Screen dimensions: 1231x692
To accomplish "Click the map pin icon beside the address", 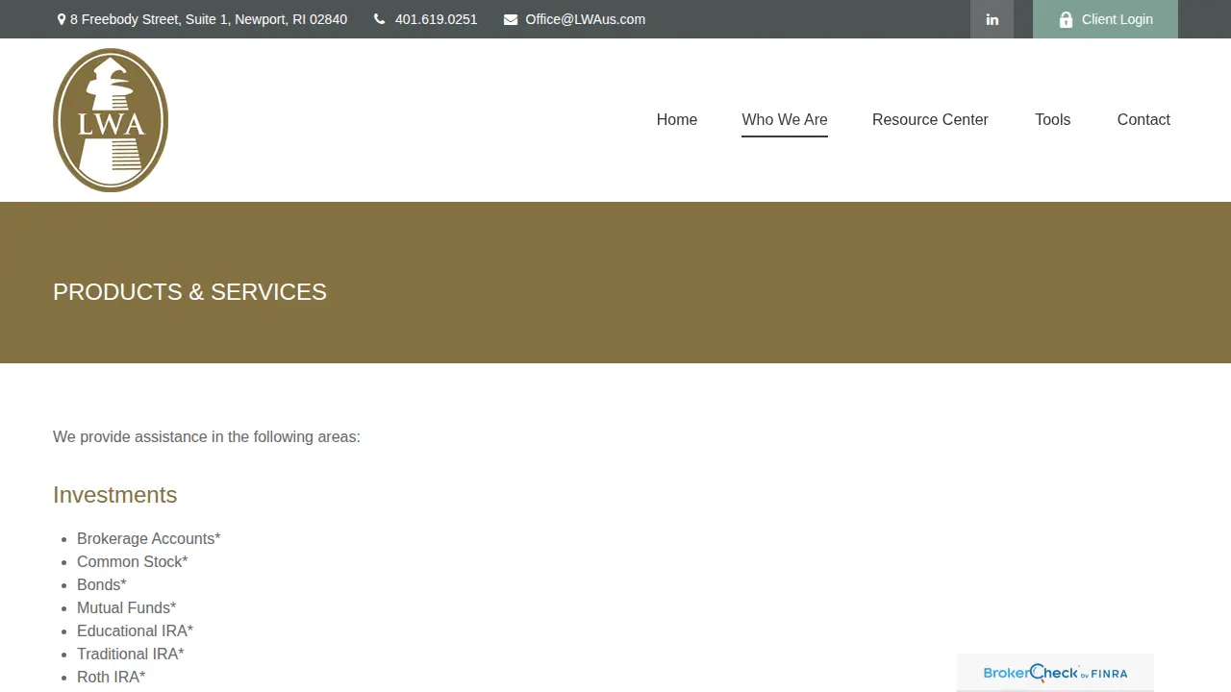I will click(x=62, y=19).
